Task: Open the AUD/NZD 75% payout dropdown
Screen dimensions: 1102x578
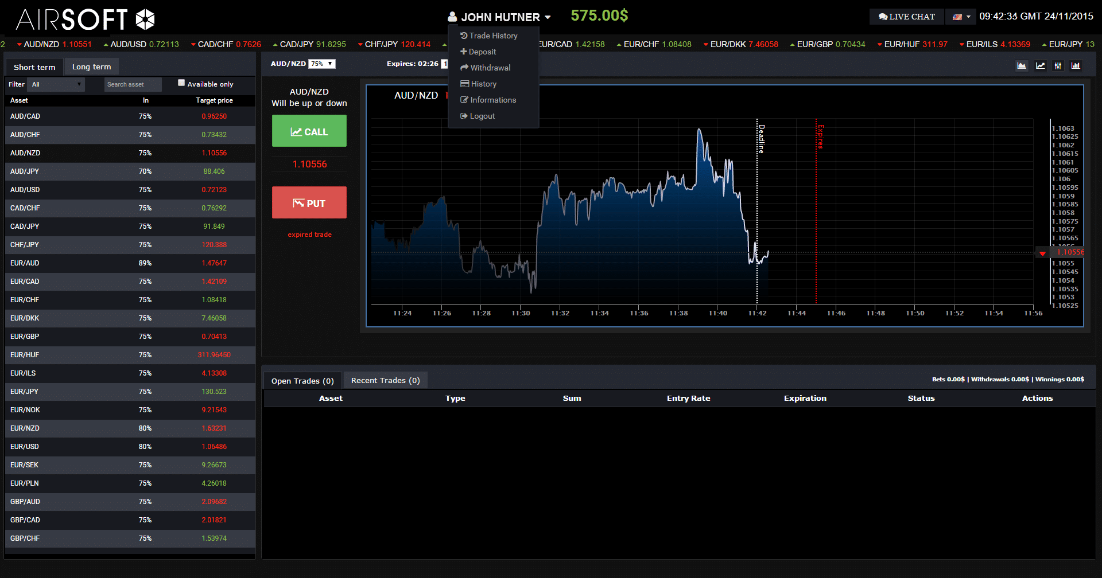Action: point(322,64)
